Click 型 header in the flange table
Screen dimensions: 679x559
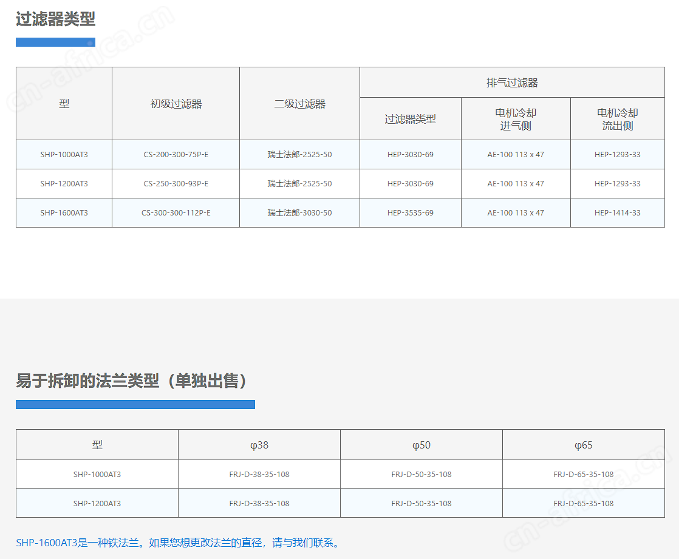[97, 445]
